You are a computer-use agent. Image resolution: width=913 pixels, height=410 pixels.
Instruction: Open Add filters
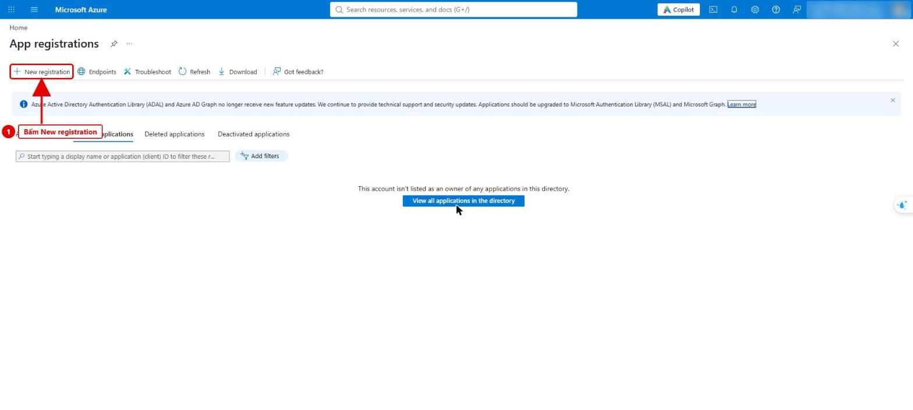pyautogui.click(x=261, y=156)
